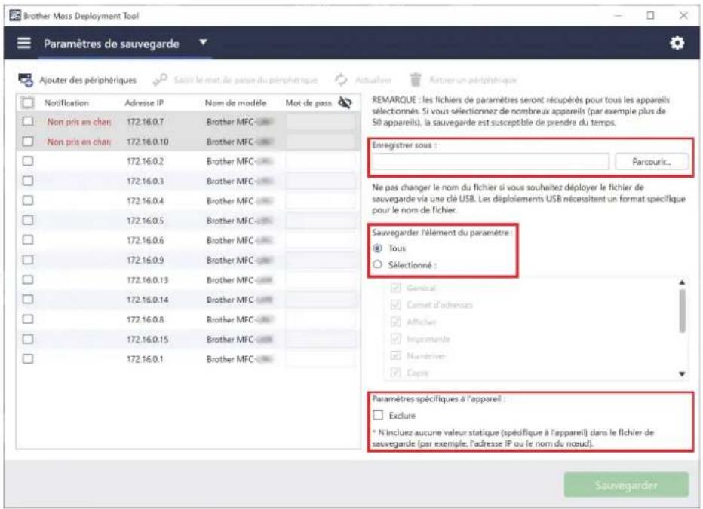703x509 pixels.
Task: Click 'Non pris en char' notification for 172.16.0.10
Action: point(79,142)
